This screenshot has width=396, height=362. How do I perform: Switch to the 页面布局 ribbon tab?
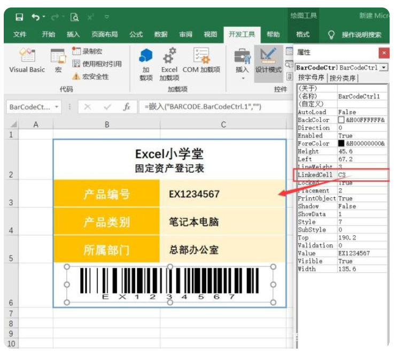[105, 34]
